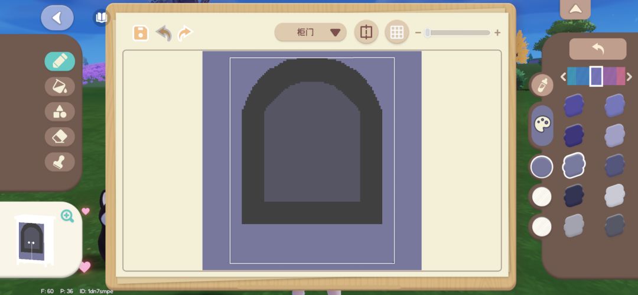This screenshot has height=295, width=638.
Task: Select the lower white color slot circle
Action: (542, 226)
